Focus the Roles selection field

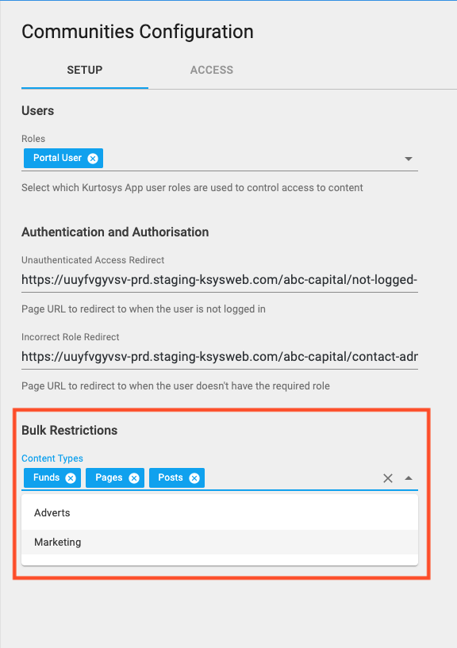tap(220, 159)
